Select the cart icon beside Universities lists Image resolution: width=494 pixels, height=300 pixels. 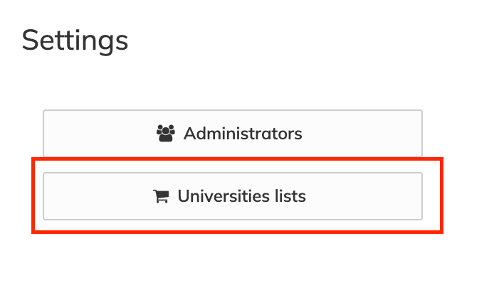click(160, 196)
